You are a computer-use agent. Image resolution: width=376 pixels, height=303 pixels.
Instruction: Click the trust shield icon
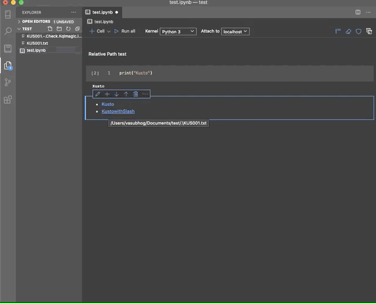pyautogui.click(x=358, y=31)
